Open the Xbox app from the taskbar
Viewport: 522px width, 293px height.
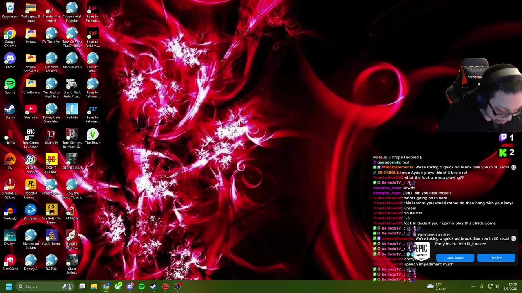pyautogui.click(x=118, y=286)
